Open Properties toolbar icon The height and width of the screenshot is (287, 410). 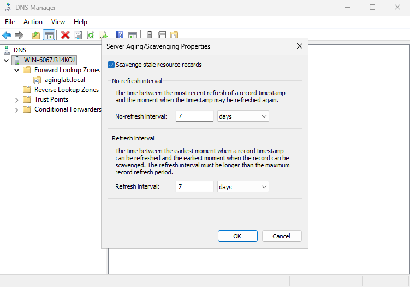[78, 35]
